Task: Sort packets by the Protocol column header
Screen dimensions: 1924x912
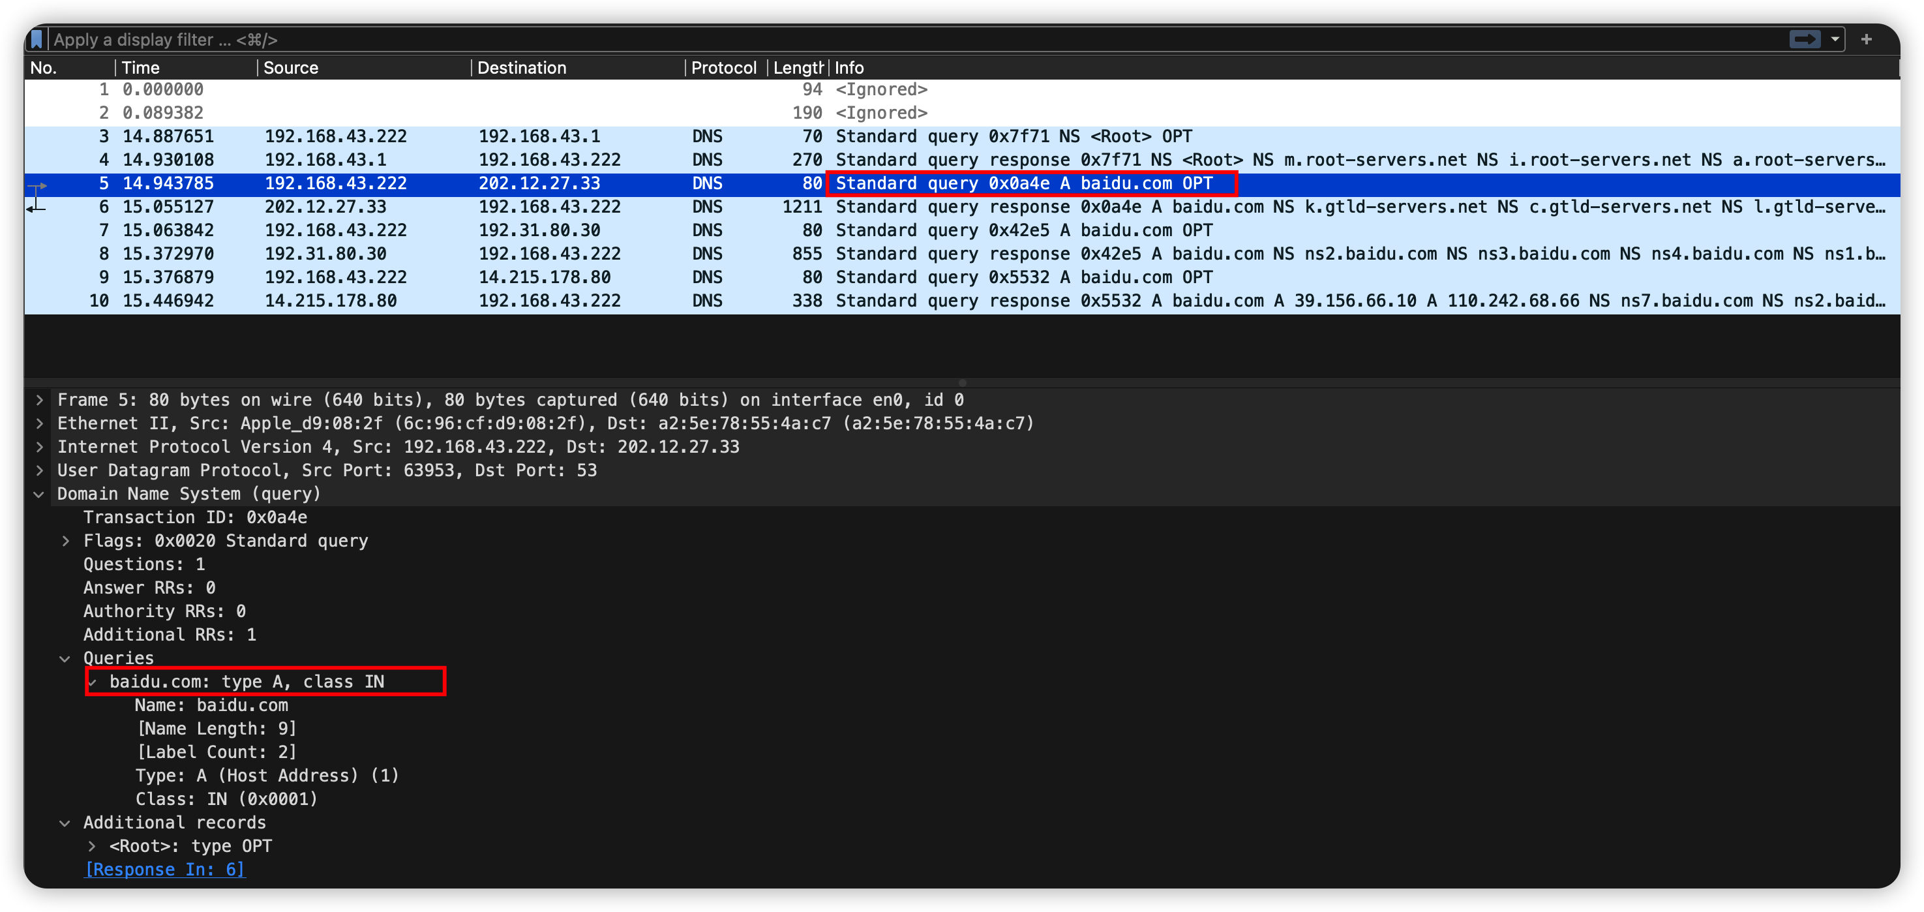Action: 723,68
